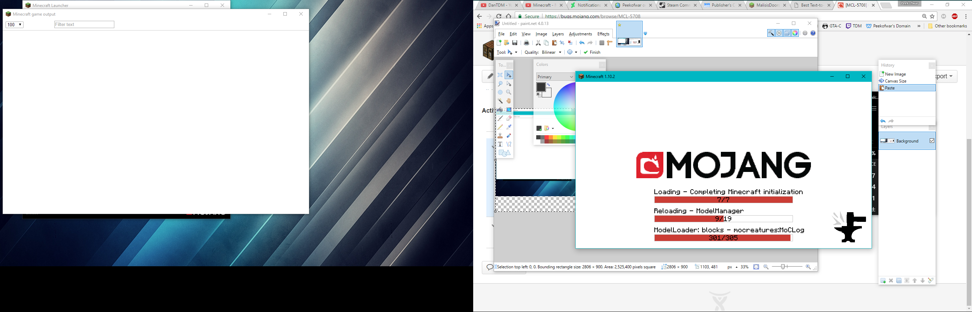Open the log lines dropdown showing 100

[x=14, y=25]
